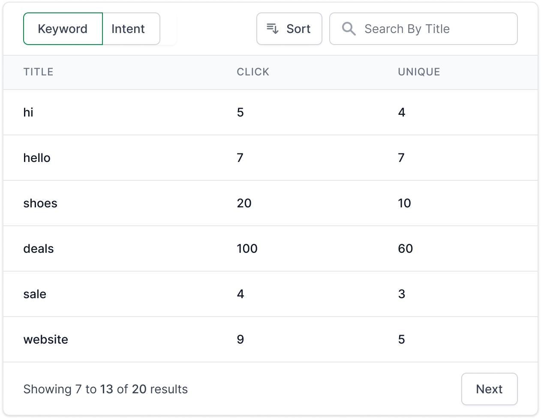This screenshot has width=541, height=419.
Task: Select the 'website' keyword row
Action: 46,339
